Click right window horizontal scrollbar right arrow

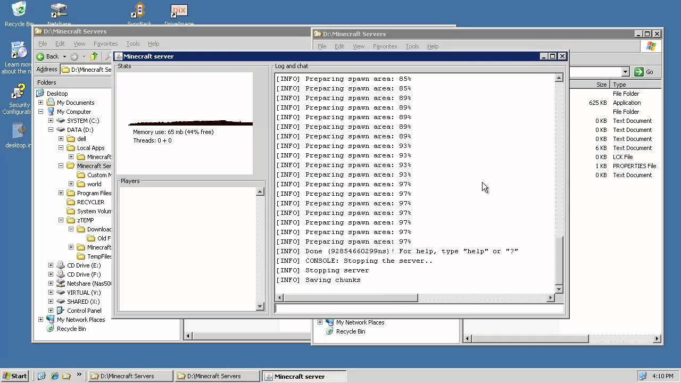pyautogui.click(x=657, y=338)
